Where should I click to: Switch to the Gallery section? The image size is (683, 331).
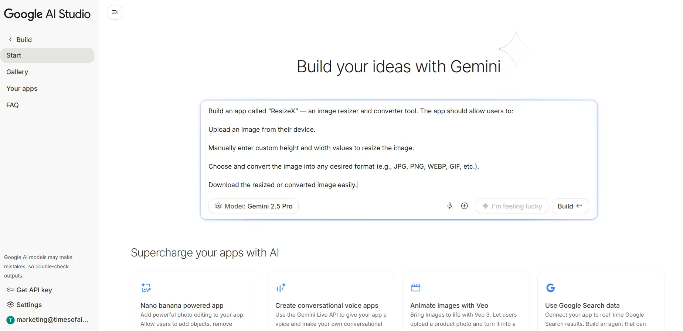coord(17,72)
